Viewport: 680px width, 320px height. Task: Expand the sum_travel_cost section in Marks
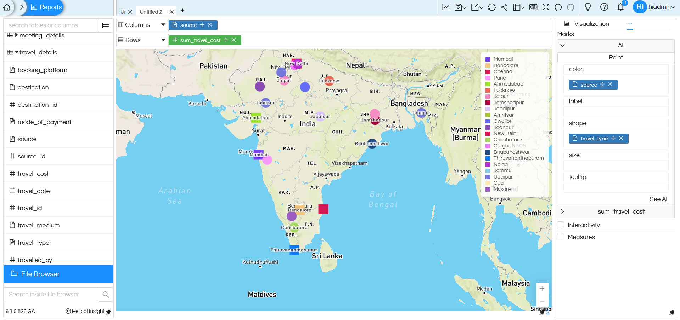pyautogui.click(x=563, y=211)
